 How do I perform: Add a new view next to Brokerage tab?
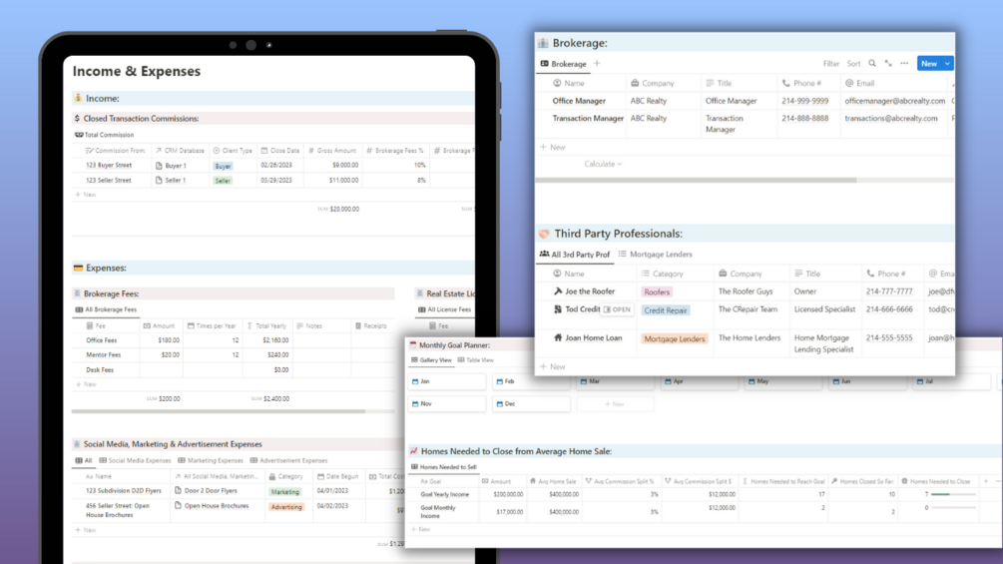pos(597,63)
